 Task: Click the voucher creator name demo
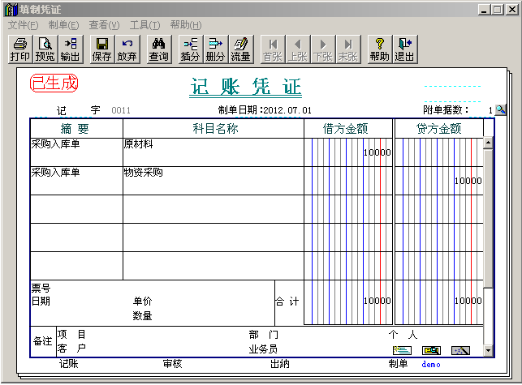pos(431,365)
